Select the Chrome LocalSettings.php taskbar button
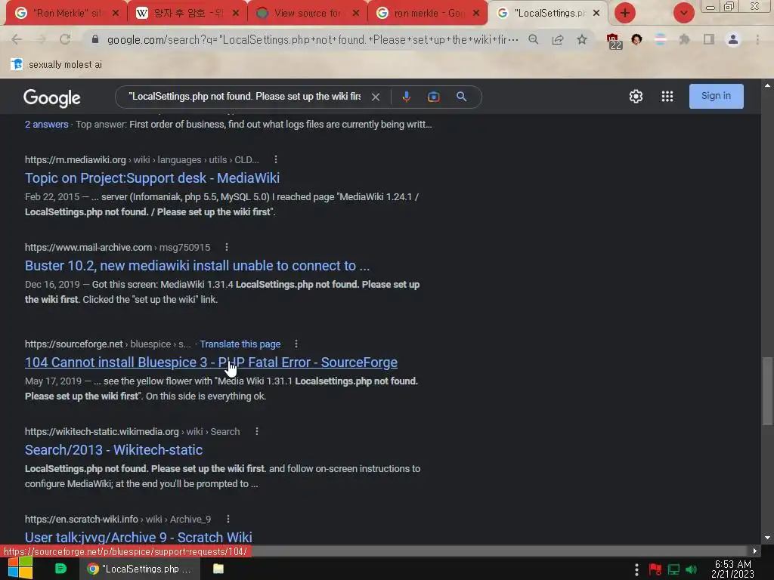Viewport: 774px width, 580px height. (x=140, y=569)
